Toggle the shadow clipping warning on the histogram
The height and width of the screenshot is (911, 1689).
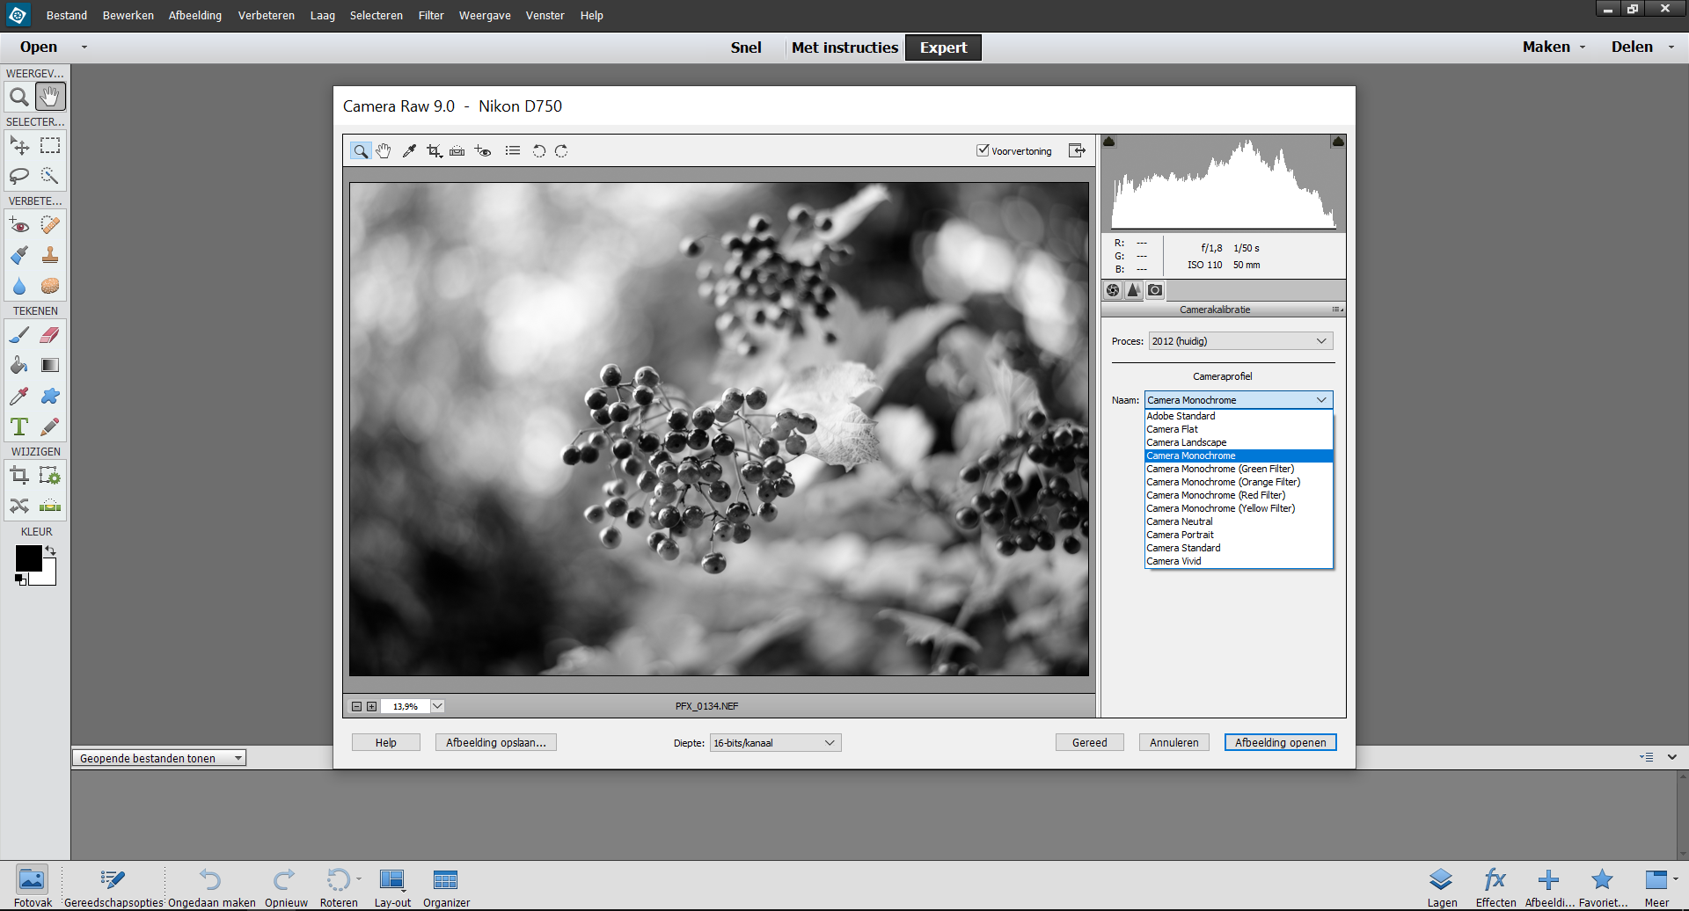[x=1110, y=141]
